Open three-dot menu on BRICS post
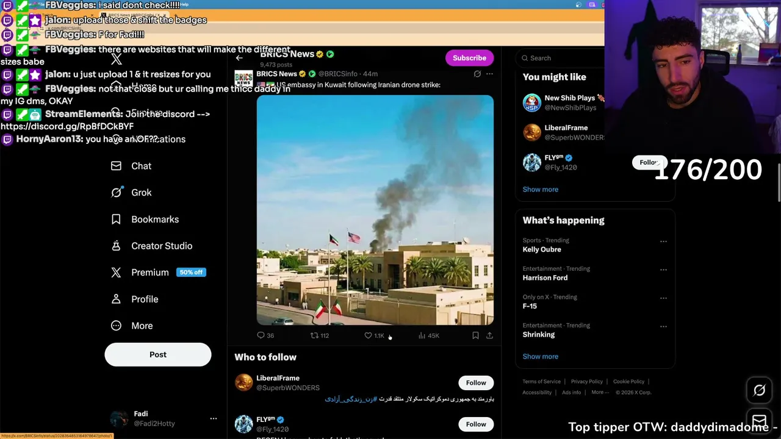 coord(489,74)
